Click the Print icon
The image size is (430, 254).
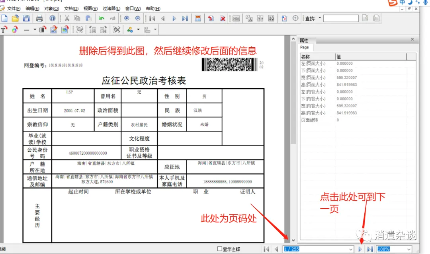(39, 18)
